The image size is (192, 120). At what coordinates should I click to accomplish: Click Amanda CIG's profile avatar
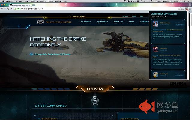155,49
